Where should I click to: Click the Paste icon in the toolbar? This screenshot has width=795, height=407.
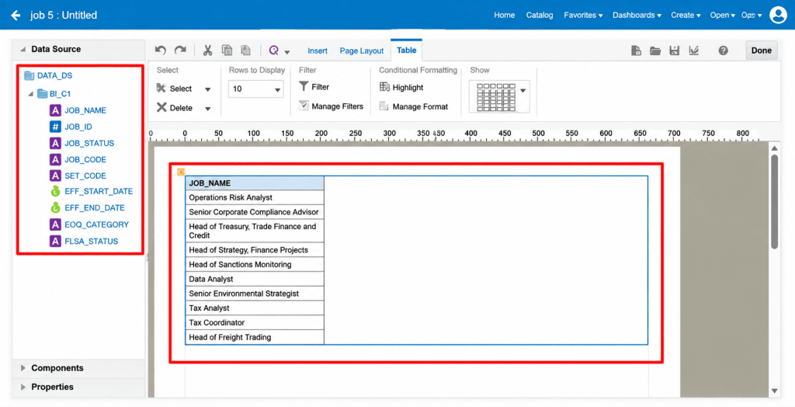tap(246, 50)
